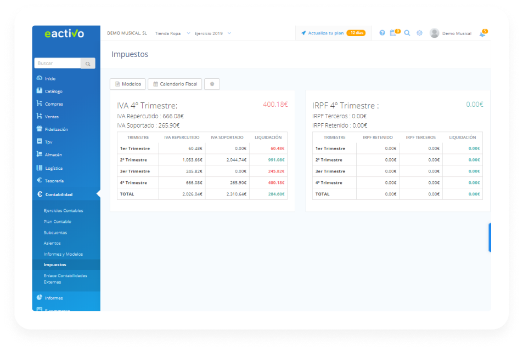Click the sidebar search magnifier button
The width and height of the screenshot is (523, 351).
coord(88,64)
